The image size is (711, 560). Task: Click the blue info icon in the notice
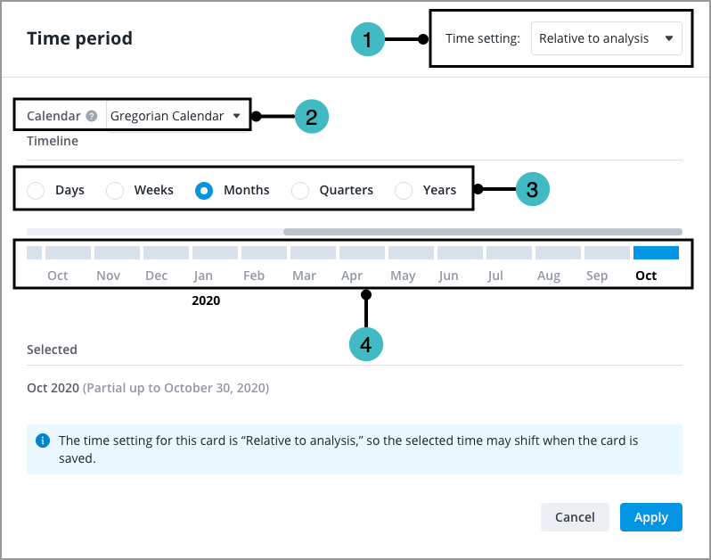click(43, 441)
